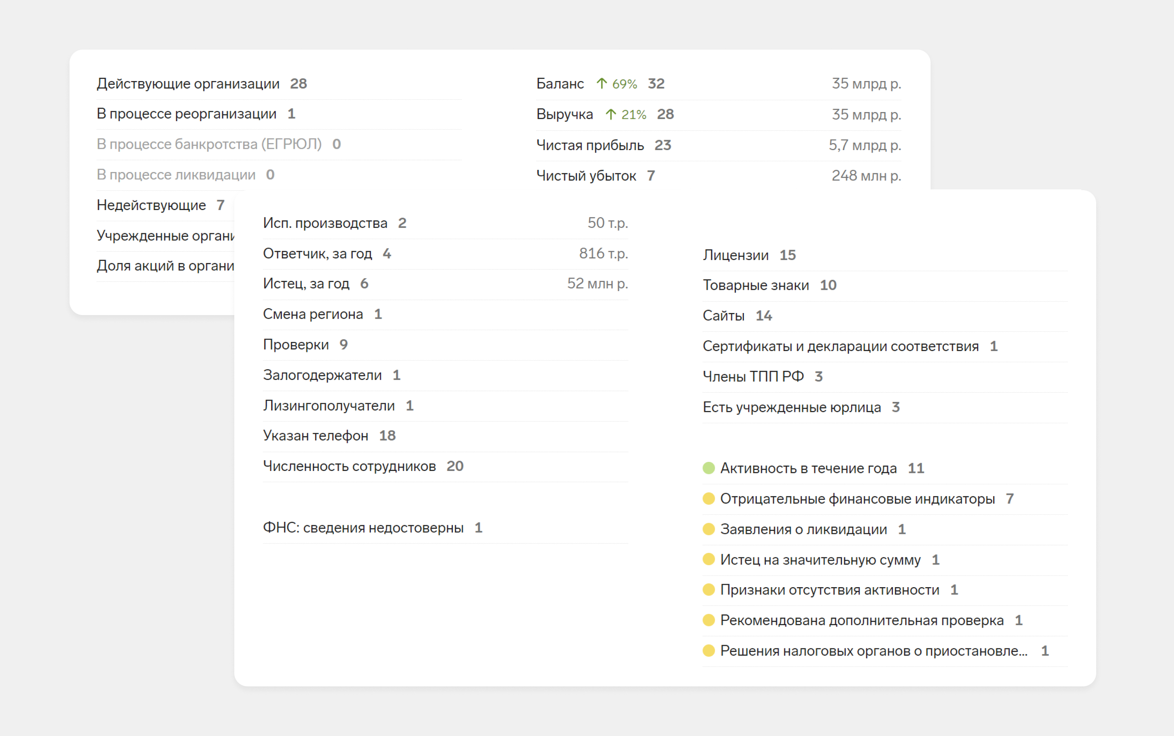Click the 5,7 млрд р. amount
The width and height of the screenshot is (1174, 736).
(865, 145)
